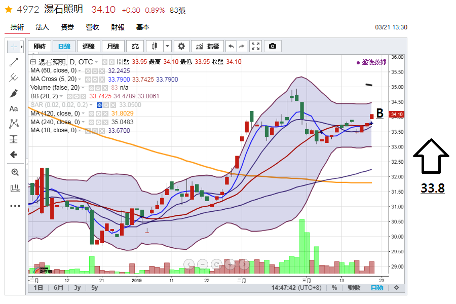
Task: Click the redo arrow
Action: tap(241, 46)
